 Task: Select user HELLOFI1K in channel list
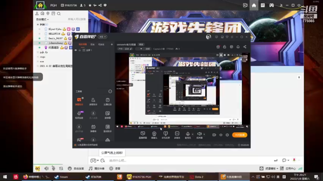click(x=55, y=34)
